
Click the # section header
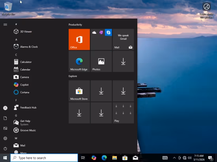pyautogui.click(x=16, y=24)
